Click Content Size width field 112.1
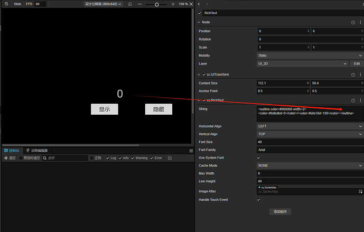 283,83
